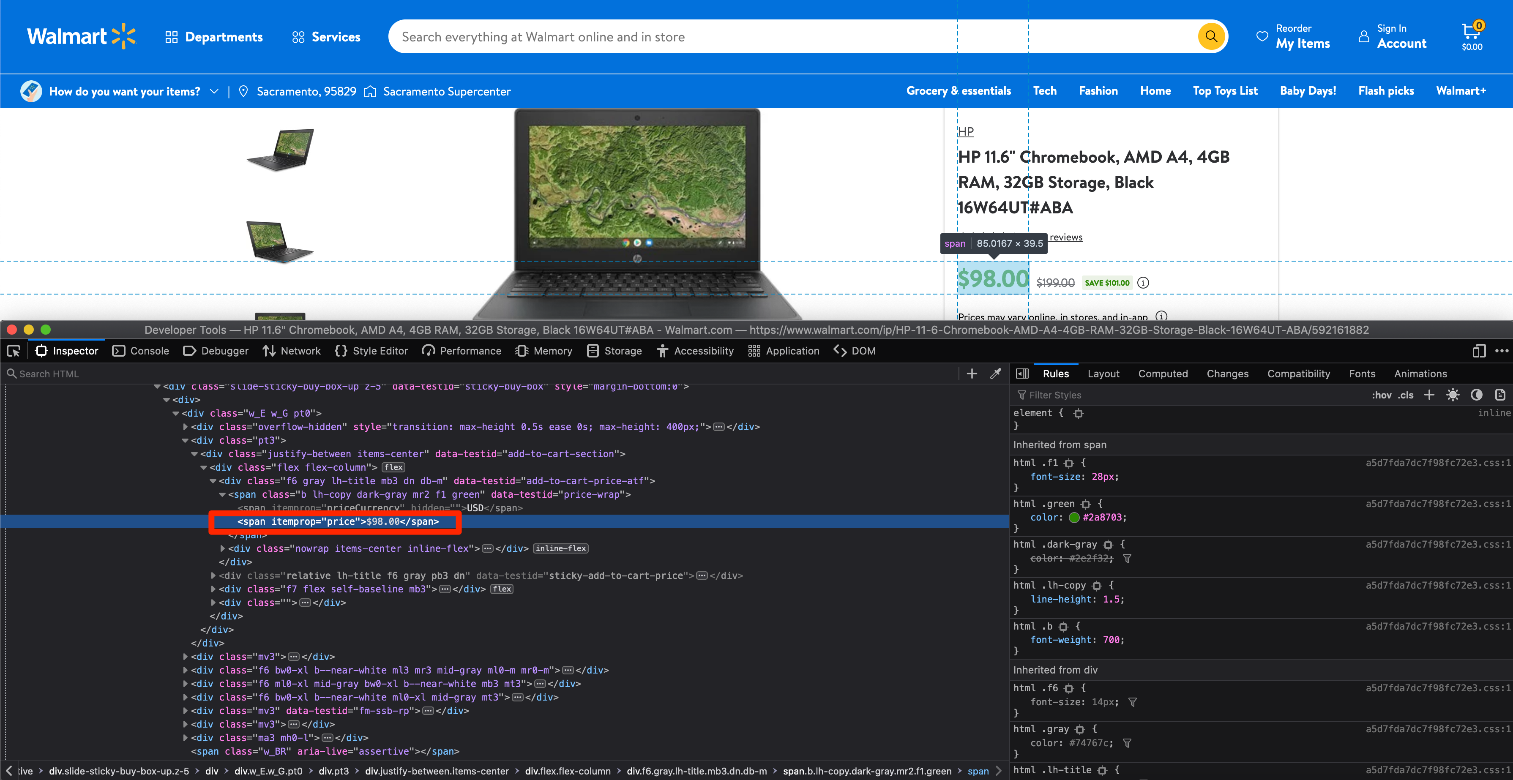1513x780 pixels.
Task: Add a new CSS rule in the Rules panel
Action: 1430,395
